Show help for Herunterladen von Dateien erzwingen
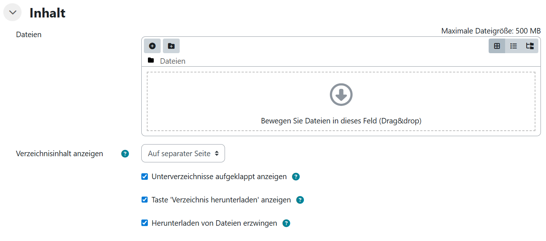The image size is (546, 241). 286,223
